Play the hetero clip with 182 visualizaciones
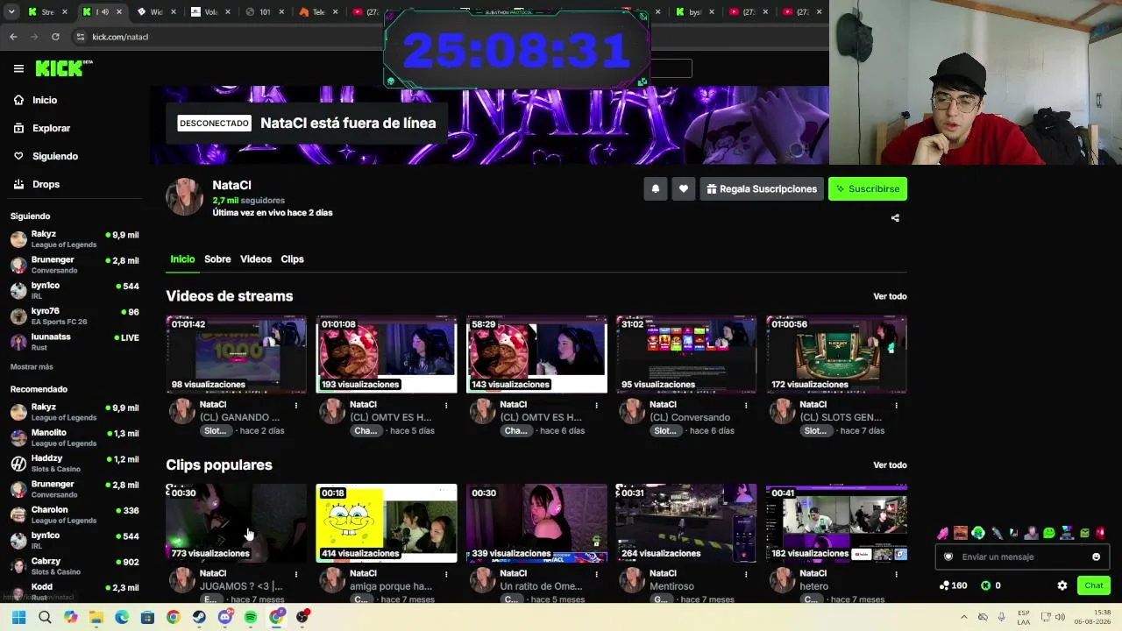This screenshot has height=631, width=1122. pos(836,523)
